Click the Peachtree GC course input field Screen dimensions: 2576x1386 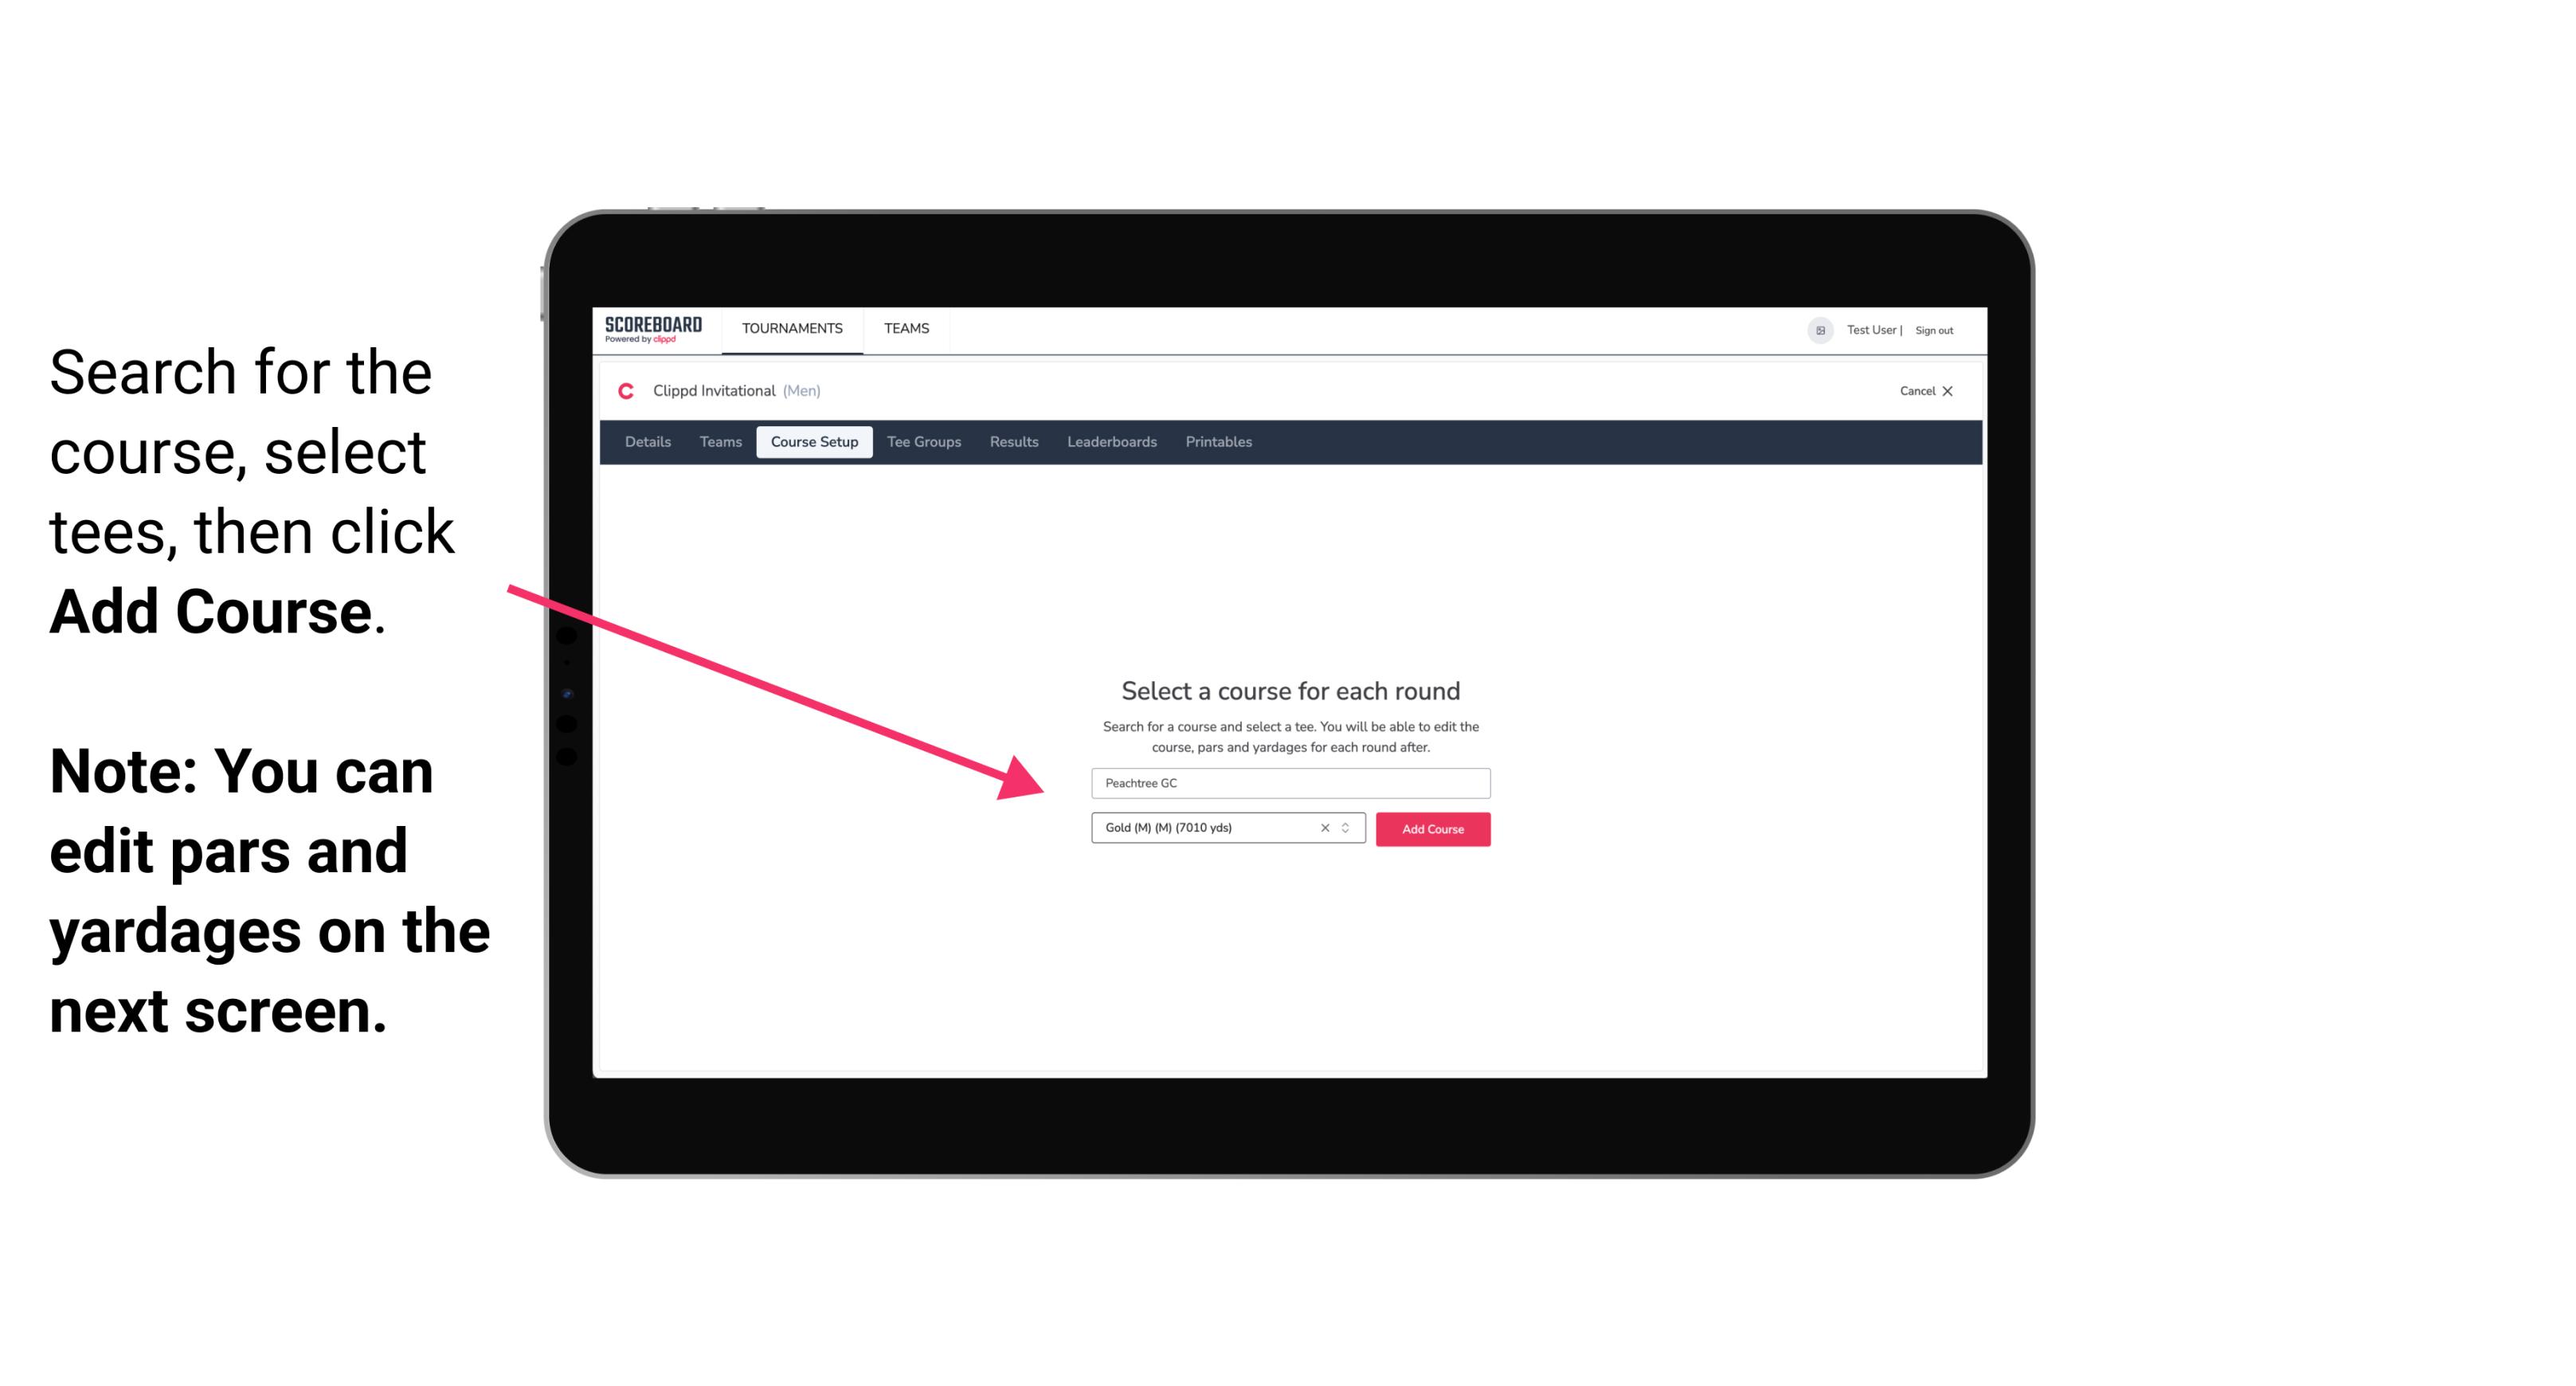(x=1288, y=784)
